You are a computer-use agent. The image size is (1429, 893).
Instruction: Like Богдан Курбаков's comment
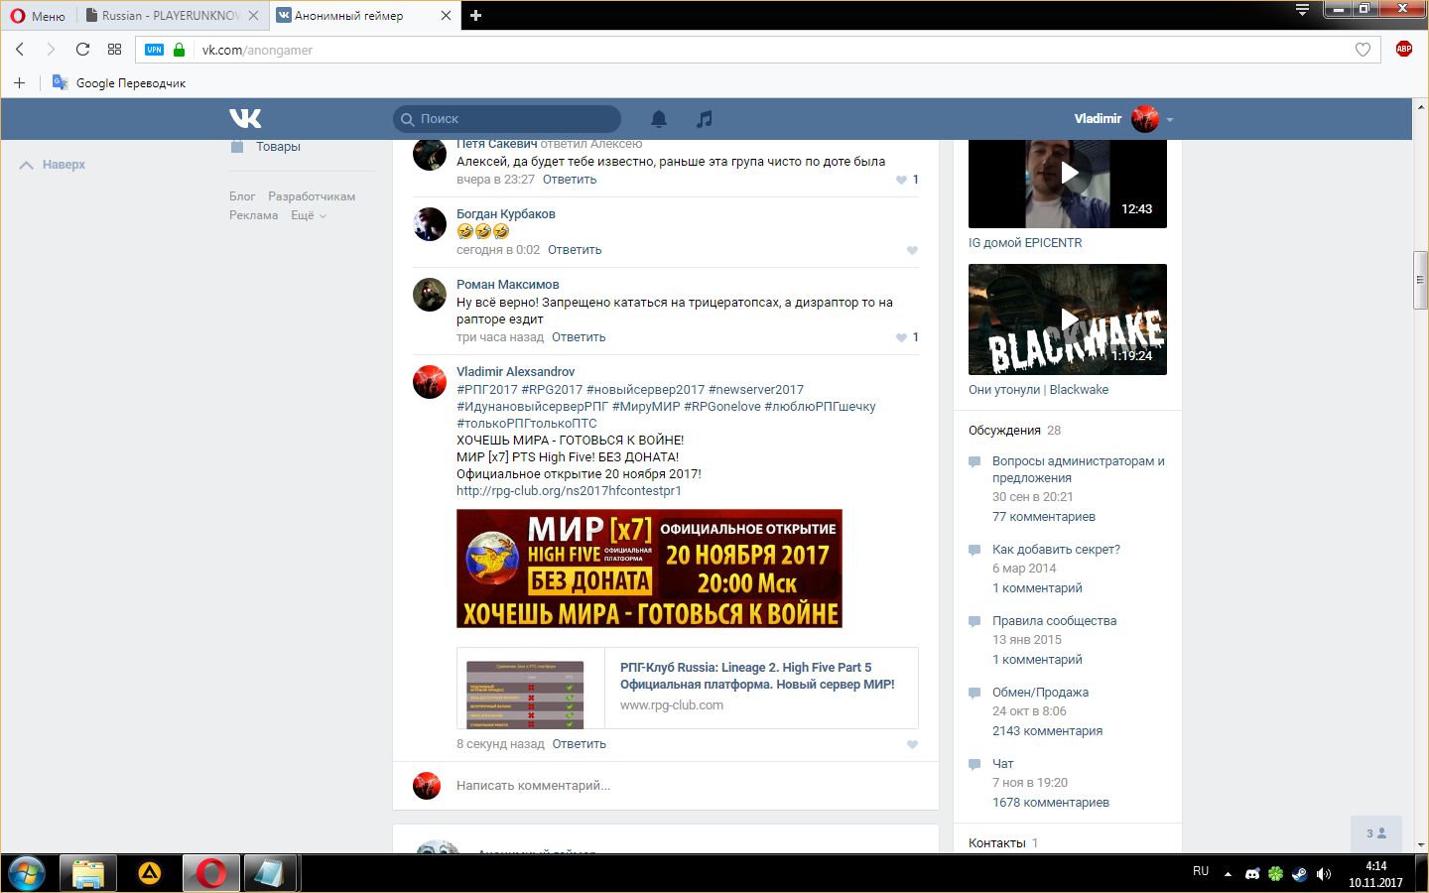912,250
